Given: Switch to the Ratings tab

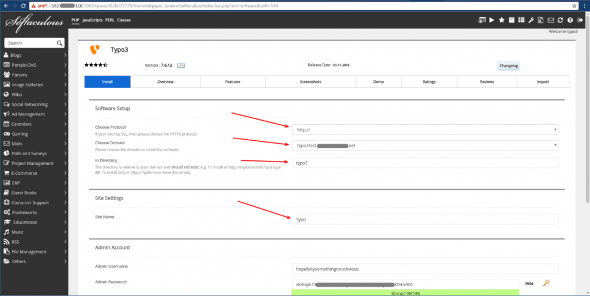Looking at the screenshot, I should 429,82.
